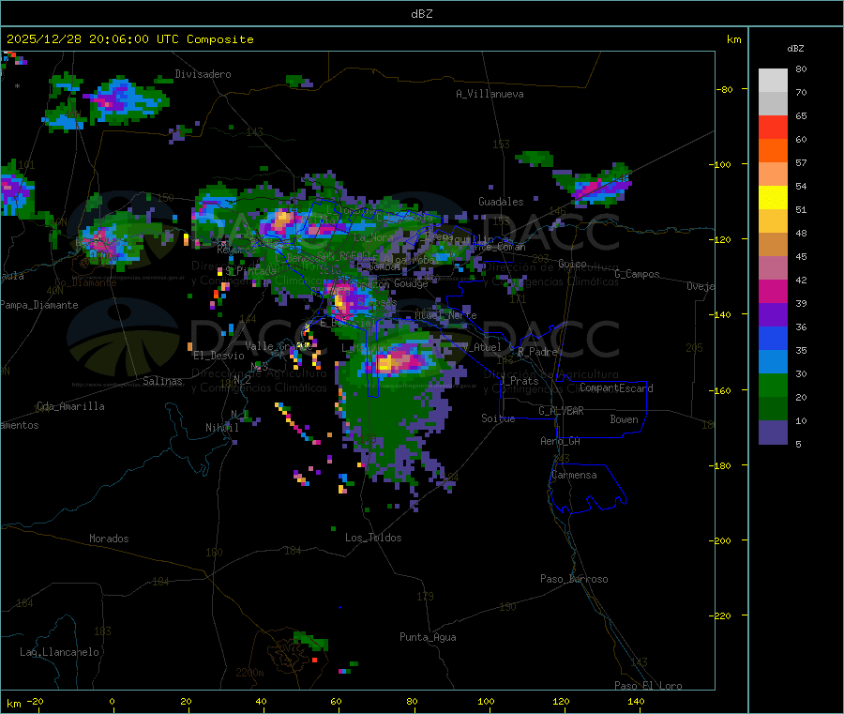This screenshot has width=844, height=714.
Task: Click the -80 km y-axis tick
Action: coord(725,89)
